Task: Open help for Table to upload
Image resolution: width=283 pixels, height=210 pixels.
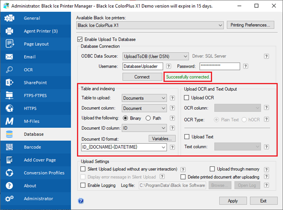Action: click(x=172, y=98)
